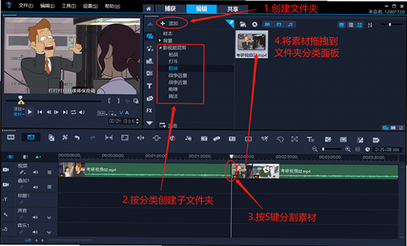Select the 样本 library folder
The height and width of the screenshot is (246, 407).
(168, 34)
